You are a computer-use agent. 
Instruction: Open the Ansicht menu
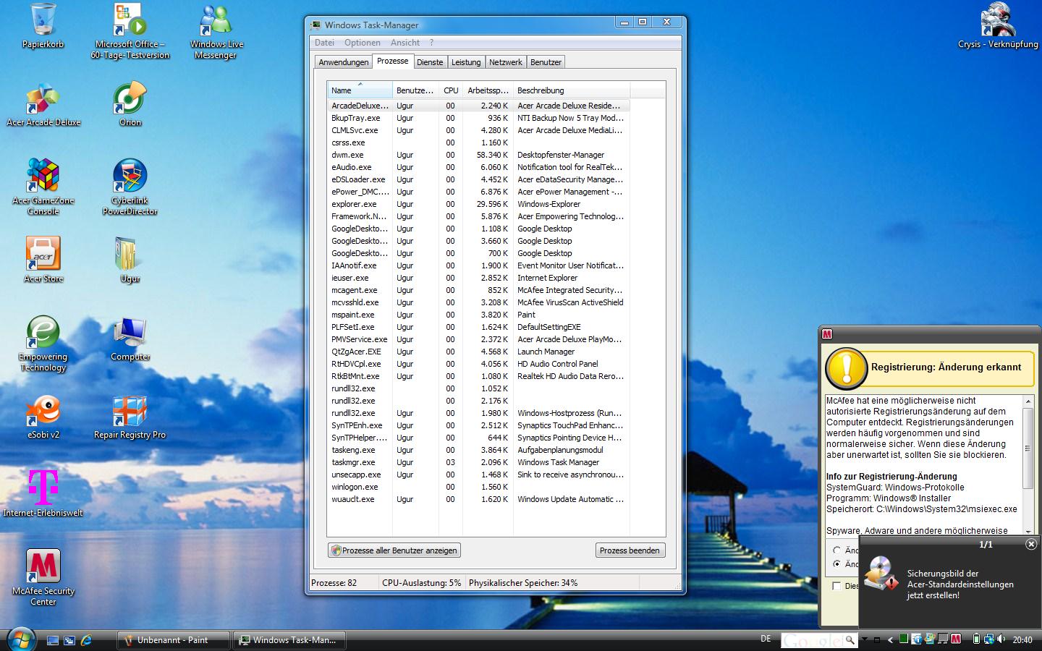click(405, 43)
